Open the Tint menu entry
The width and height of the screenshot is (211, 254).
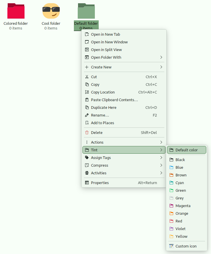(124, 150)
